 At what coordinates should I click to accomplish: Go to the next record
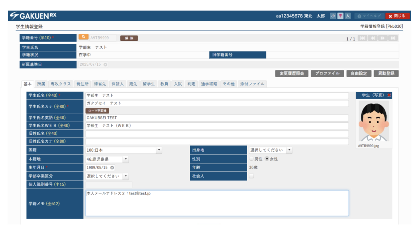383,38
